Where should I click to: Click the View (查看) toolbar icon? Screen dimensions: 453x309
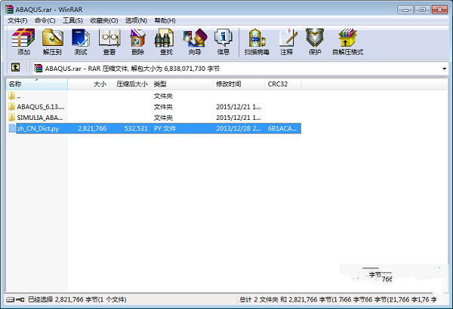(x=109, y=38)
